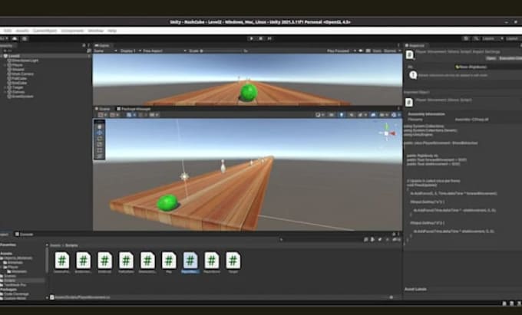Click the search icon in the top toolbar
522x315 pixels.
[x=477, y=38]
